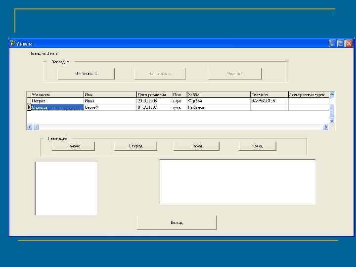Click the Назад navigation button

coord(196,146)
